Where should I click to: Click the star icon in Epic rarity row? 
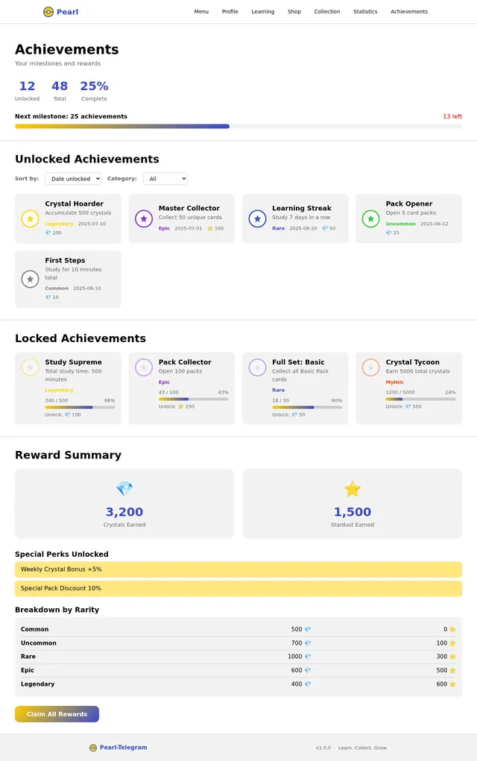coord(452,670)
